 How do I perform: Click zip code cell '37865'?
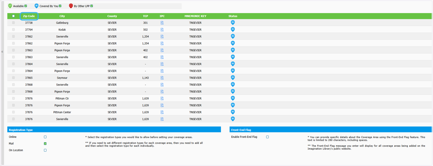click(29, 78)
